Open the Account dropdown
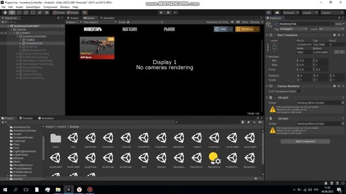Image resolution: width=346 pixels, height=194 pixels. point(291,12)
